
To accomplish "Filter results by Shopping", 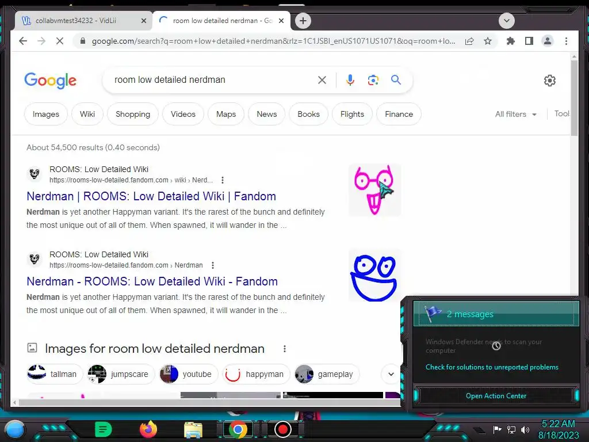I will tap(133, 114).
